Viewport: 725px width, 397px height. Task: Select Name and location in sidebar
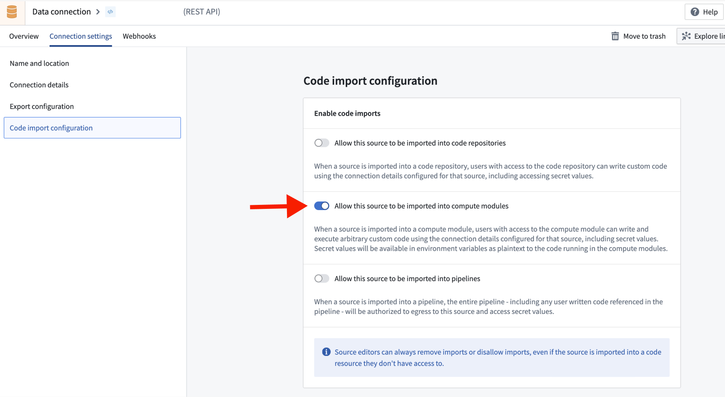(39, 63)
